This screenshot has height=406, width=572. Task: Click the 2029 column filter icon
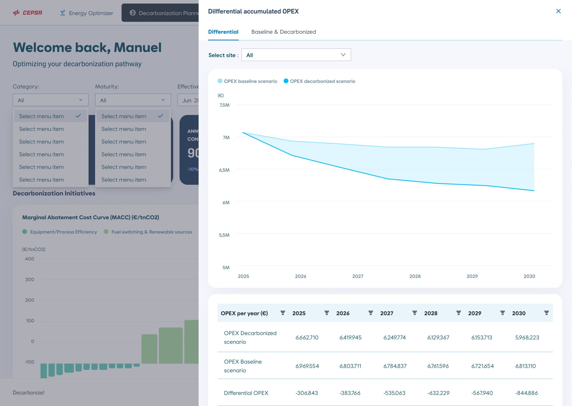502,313
